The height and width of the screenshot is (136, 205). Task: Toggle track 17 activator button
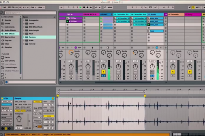[152, 72]
